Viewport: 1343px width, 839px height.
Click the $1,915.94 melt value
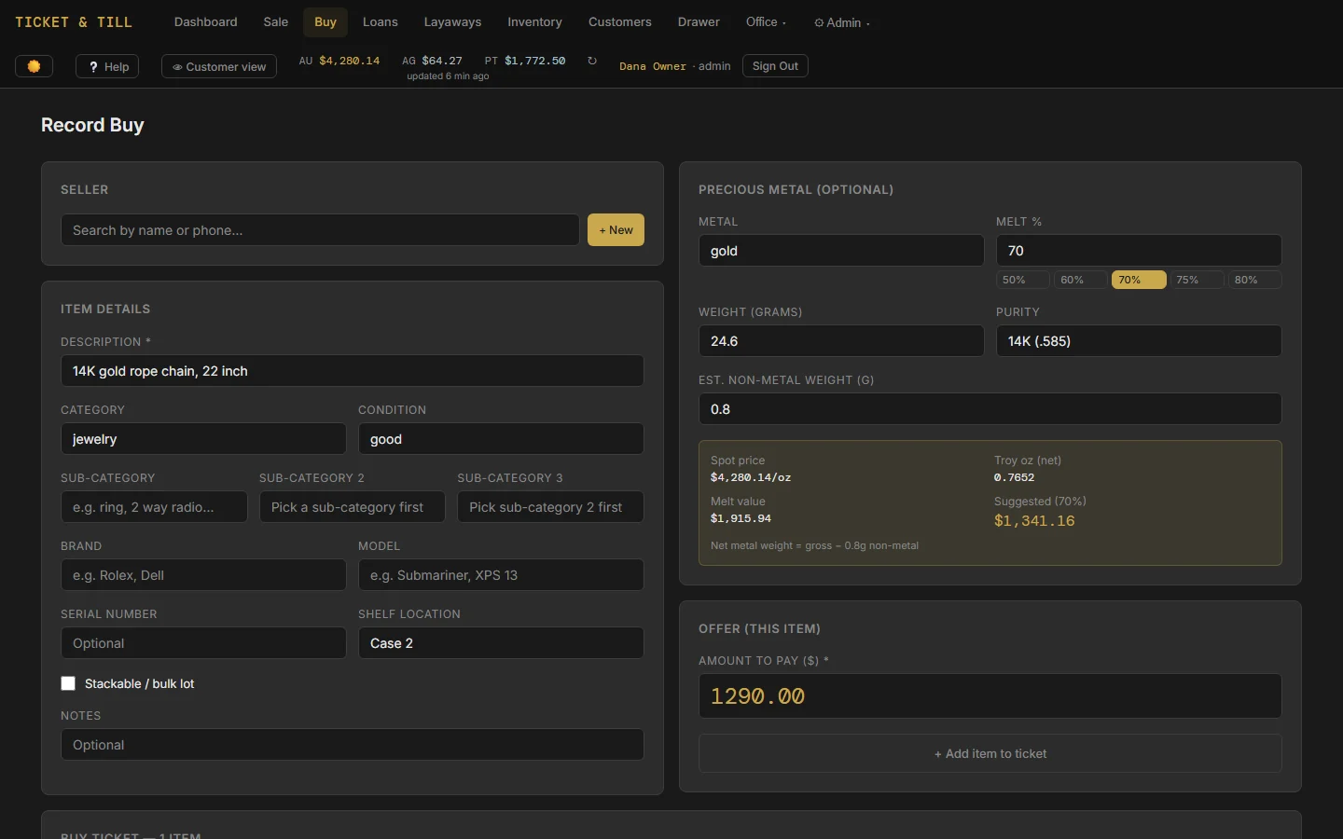pyautogui.click(x=741, y=518)
